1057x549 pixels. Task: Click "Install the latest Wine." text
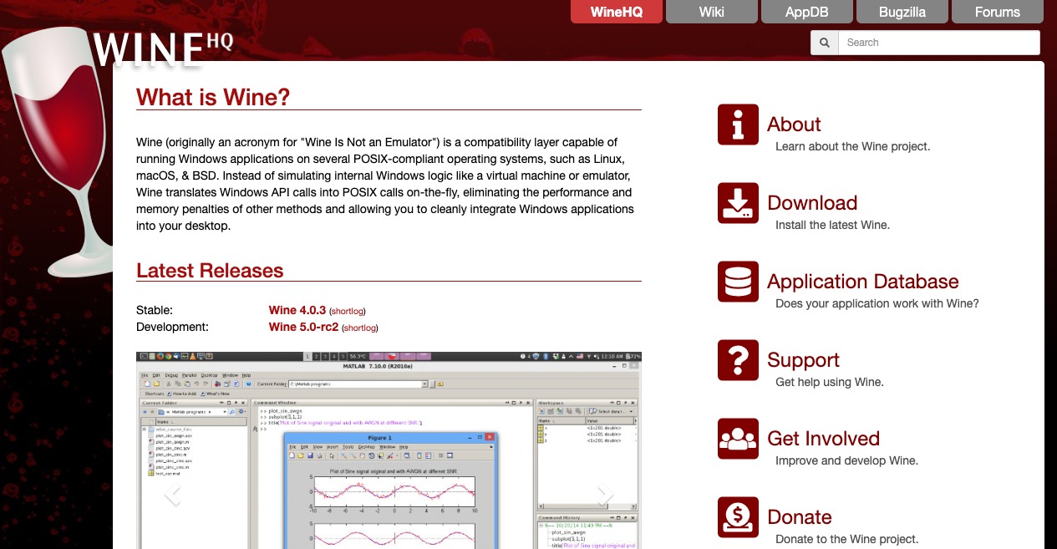click(x=832, y=225)
